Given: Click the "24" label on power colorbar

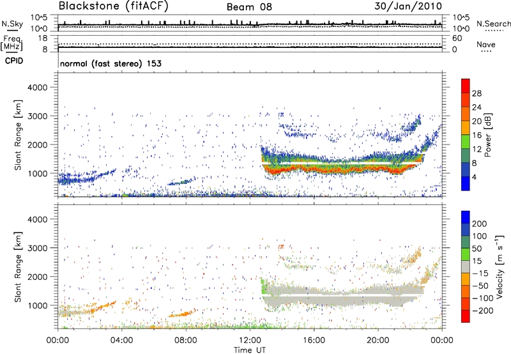Looking at the screenshot, I should 477,107.
